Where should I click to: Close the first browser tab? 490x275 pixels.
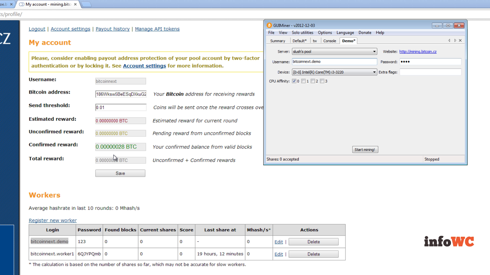[x=11, y=4]
